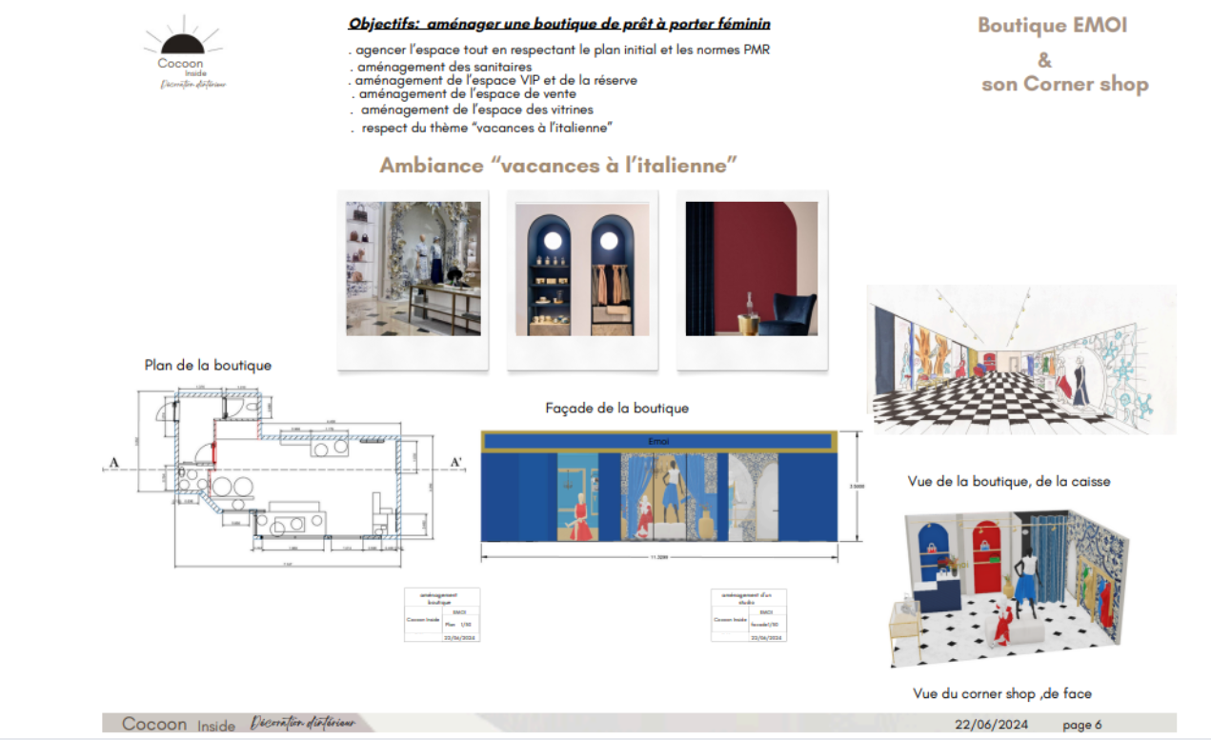Open the burgundy wall and blue armchair photo

pos(752,269)
